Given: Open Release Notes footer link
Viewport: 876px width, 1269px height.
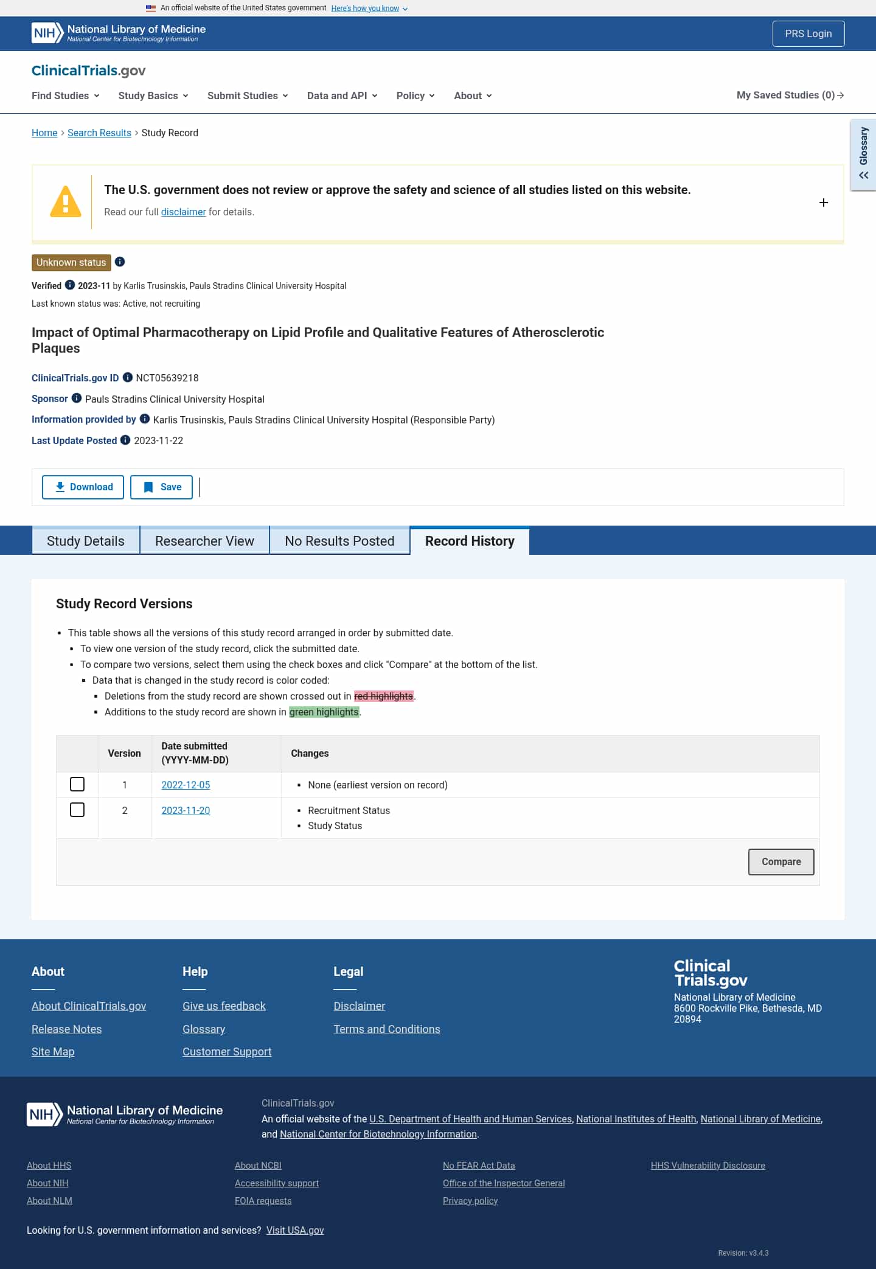Looking at the screenshot, I should 67,1029.
